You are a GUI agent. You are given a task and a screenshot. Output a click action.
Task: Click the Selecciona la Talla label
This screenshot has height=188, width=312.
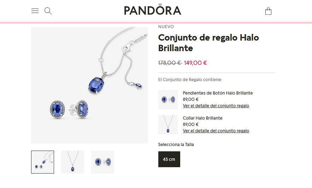coord(176,145)
